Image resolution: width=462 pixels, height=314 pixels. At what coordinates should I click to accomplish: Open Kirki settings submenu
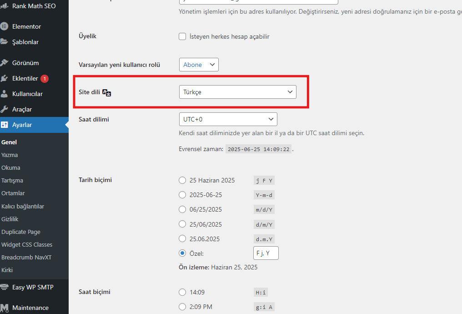pos(7,270)
